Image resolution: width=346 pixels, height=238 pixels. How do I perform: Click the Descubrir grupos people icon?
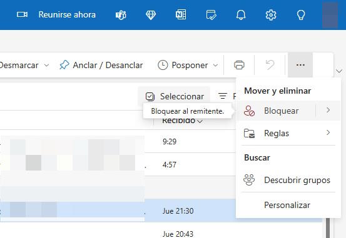tap(249, 180)
